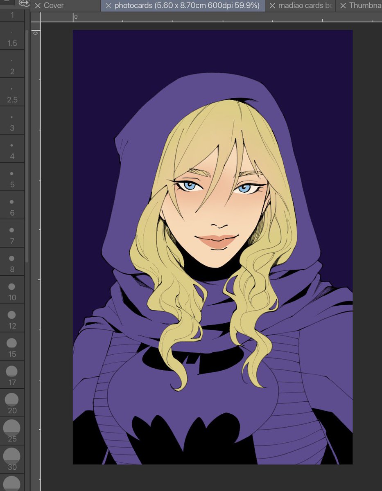
Task: Select brush size preset 12
Action: [x=12, y=318]
